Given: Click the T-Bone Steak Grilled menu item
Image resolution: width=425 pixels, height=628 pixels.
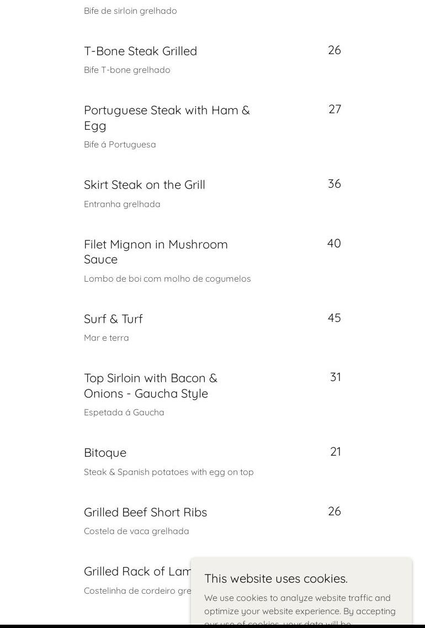Looking at the screenshot, I should click(x=140, y=51).
